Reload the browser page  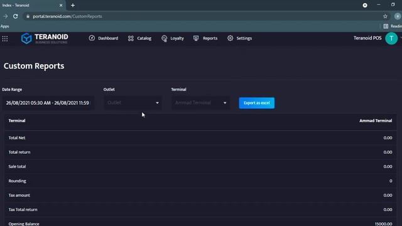(x=15, y=16)
